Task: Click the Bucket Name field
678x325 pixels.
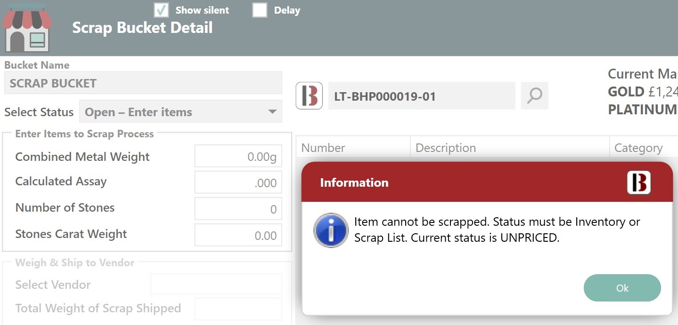Action: [x=143, y=83]
